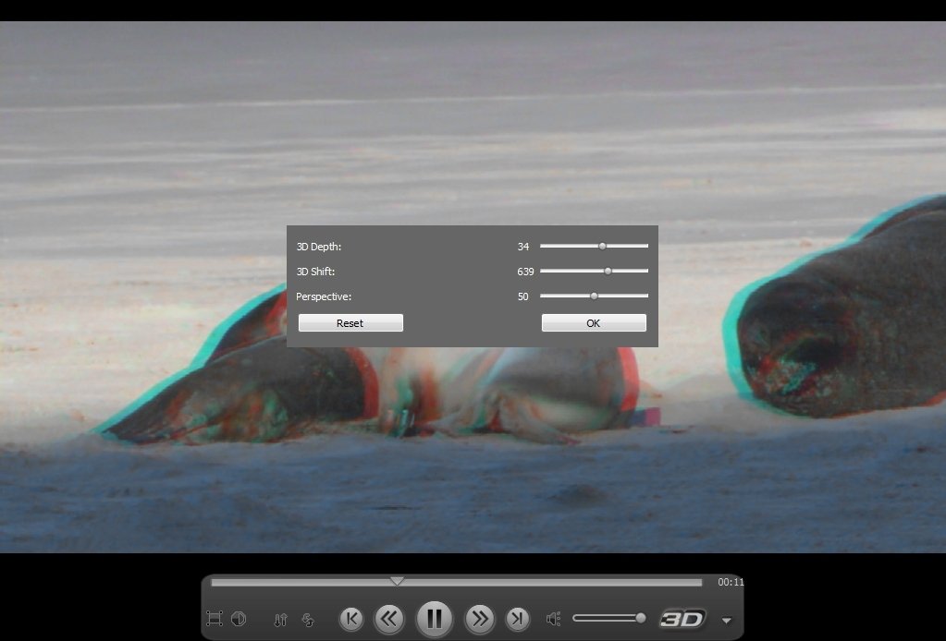Click the Perspective label
The width and height of the screenshot is (946, 641).
(x=324, y=296)
